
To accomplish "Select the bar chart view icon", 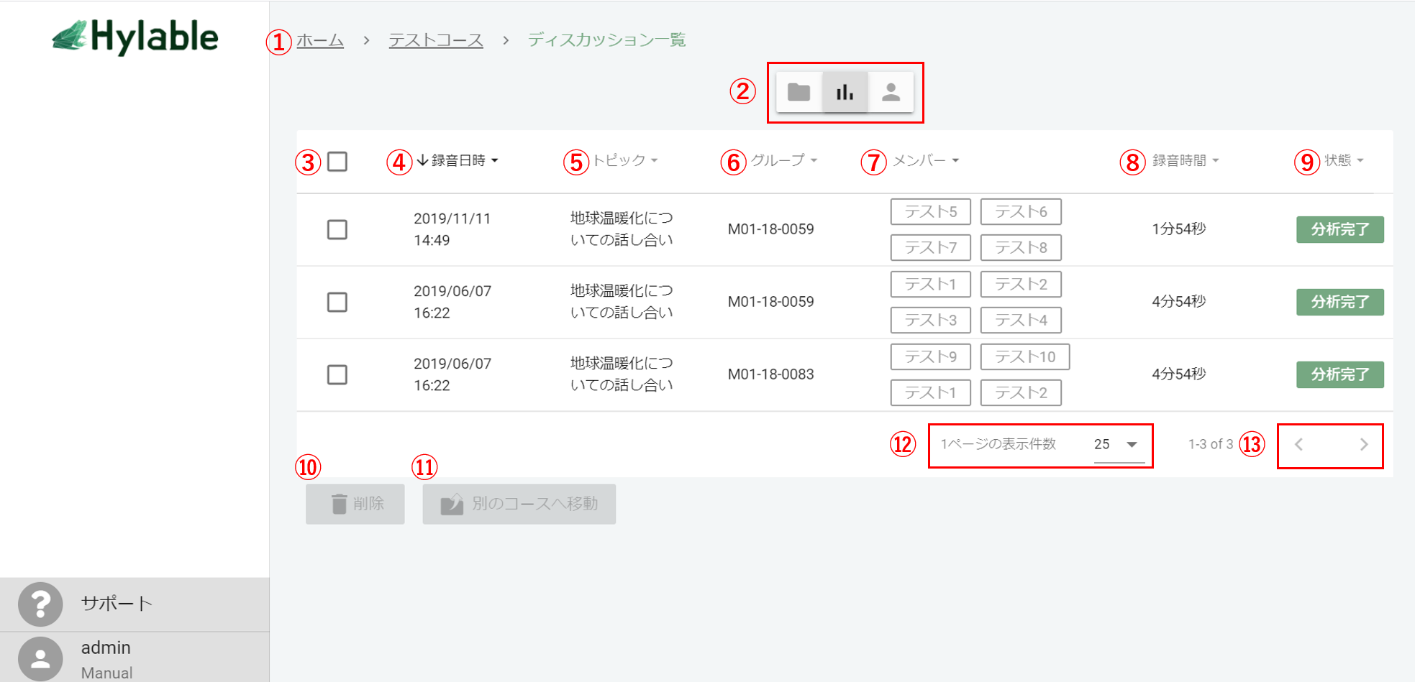I will (845, 92).
